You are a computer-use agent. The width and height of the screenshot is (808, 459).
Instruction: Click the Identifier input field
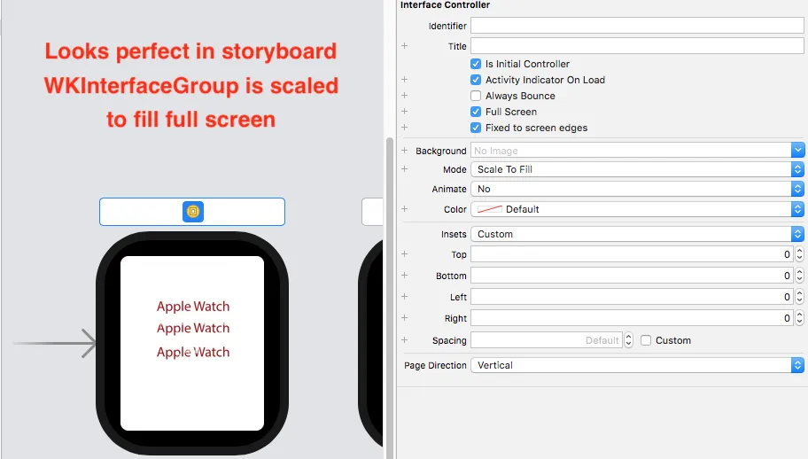click(x=637, y=25)
